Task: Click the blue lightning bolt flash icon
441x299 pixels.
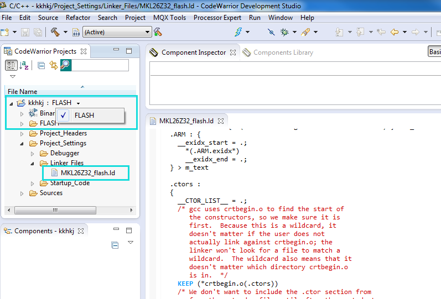Action: pyautogui.click(x=238, y=32)
